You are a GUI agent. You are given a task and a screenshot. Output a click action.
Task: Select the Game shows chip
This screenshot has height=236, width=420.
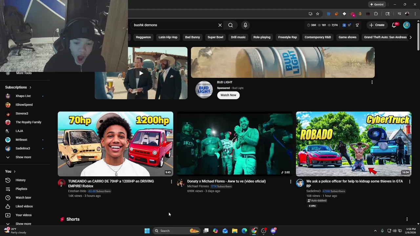[347, 37]
